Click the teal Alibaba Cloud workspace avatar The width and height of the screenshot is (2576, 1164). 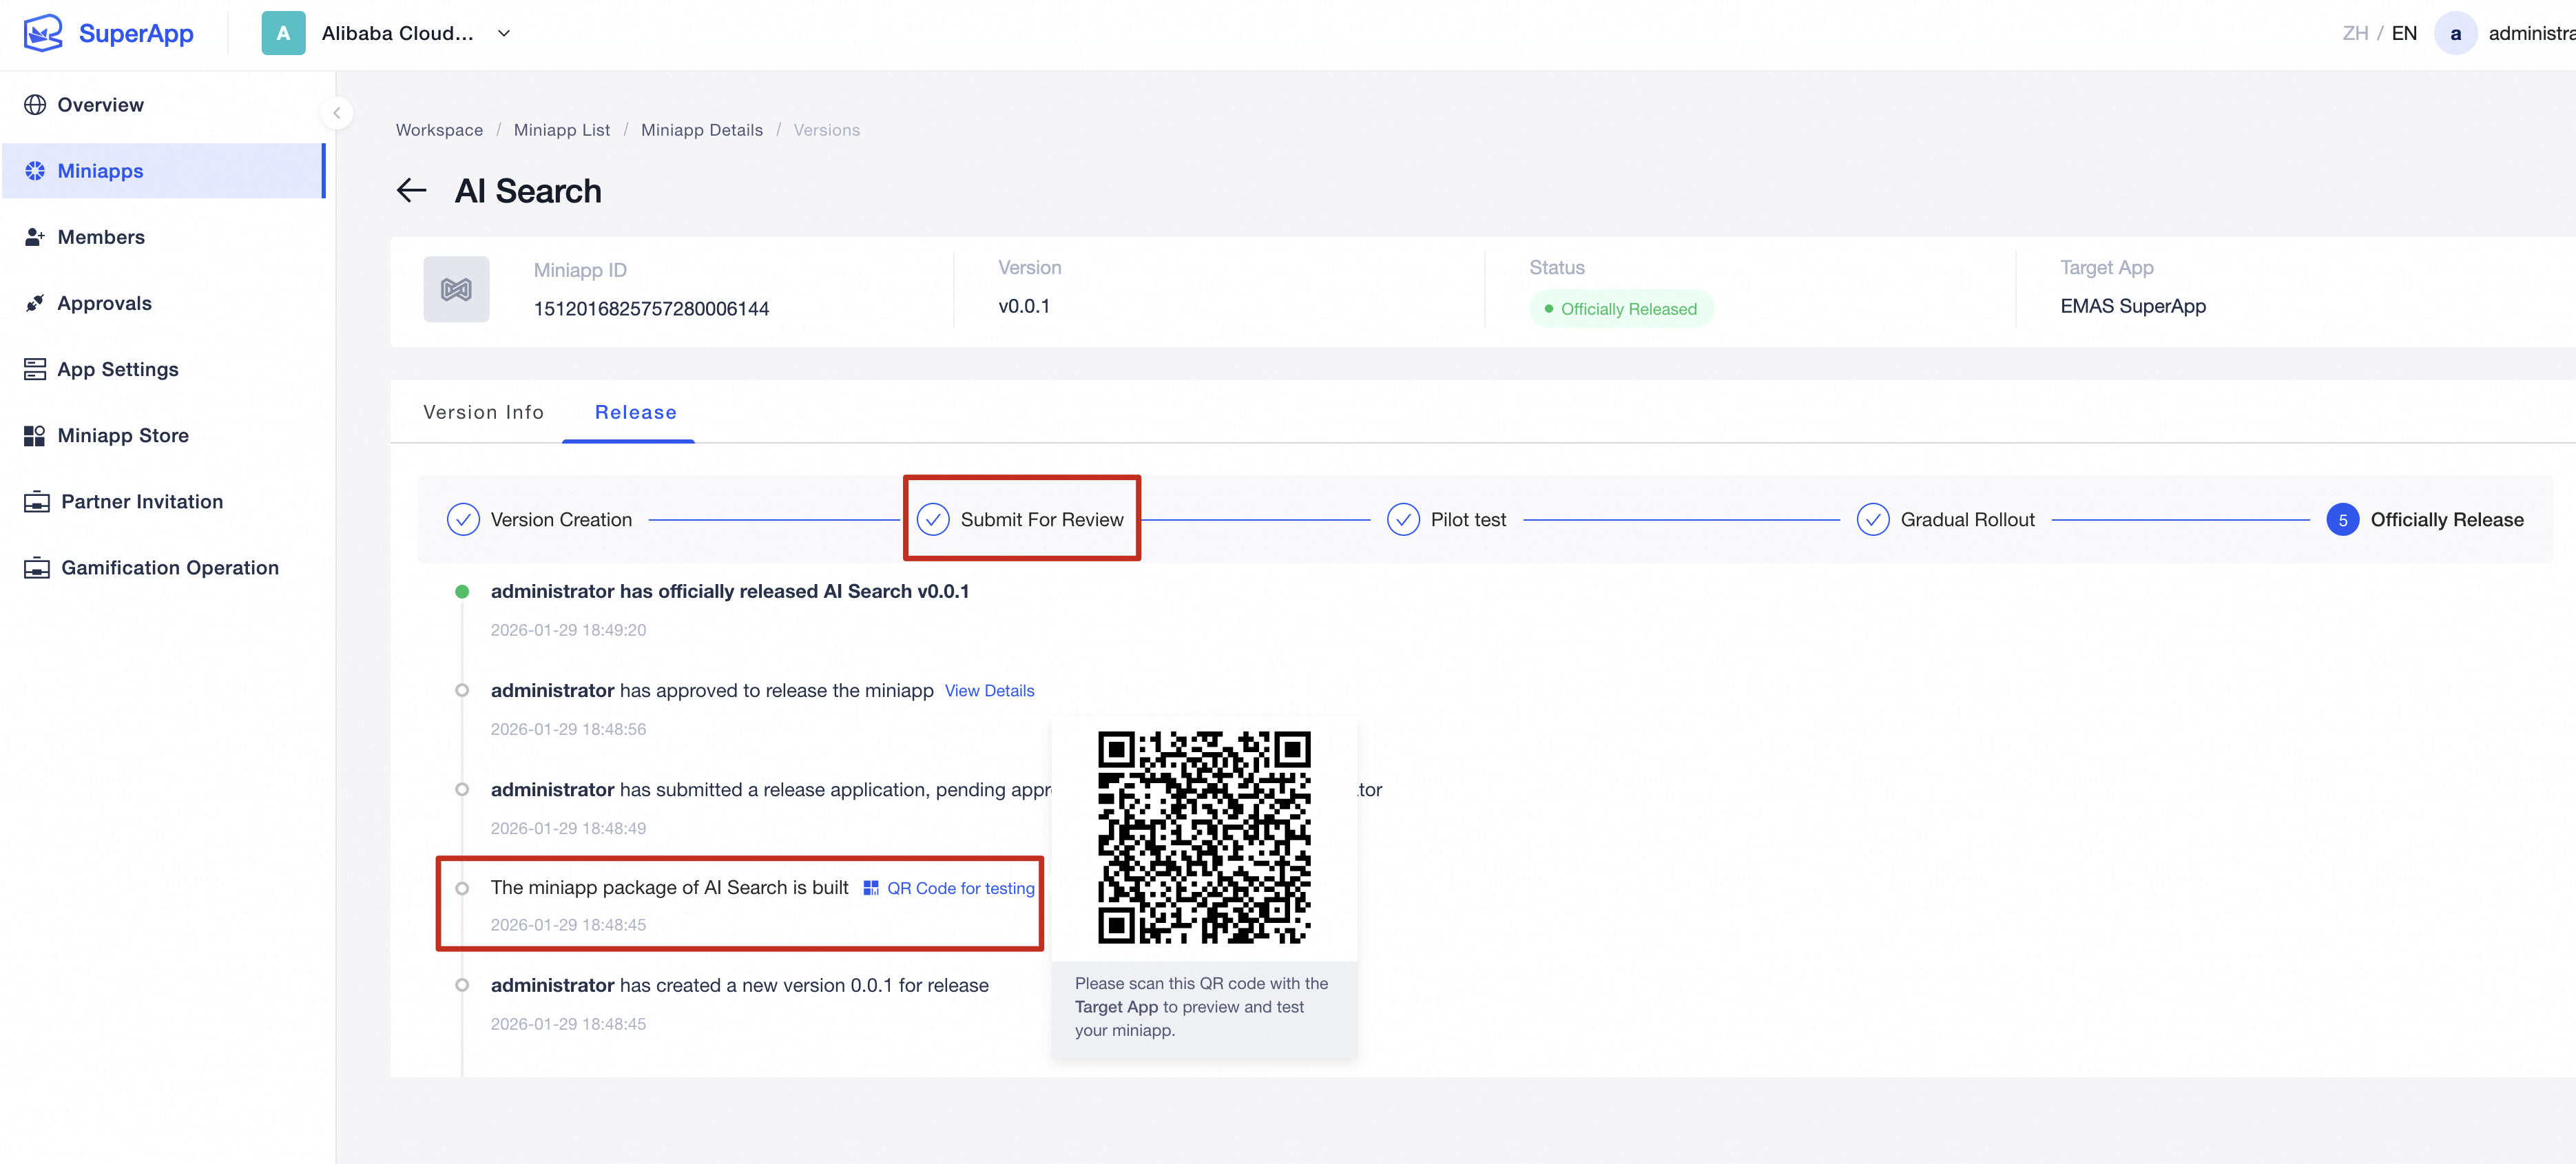pos(283,33)
